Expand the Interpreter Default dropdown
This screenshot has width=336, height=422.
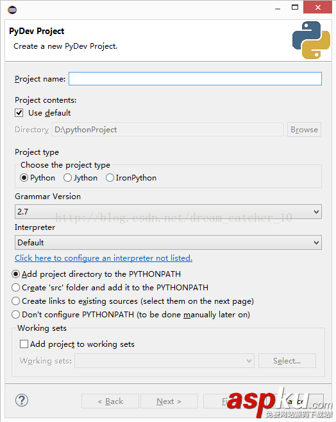coord(168,243)
